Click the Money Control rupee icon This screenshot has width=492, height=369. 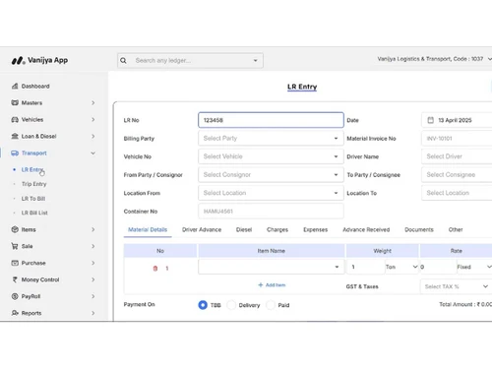[15, 279]
